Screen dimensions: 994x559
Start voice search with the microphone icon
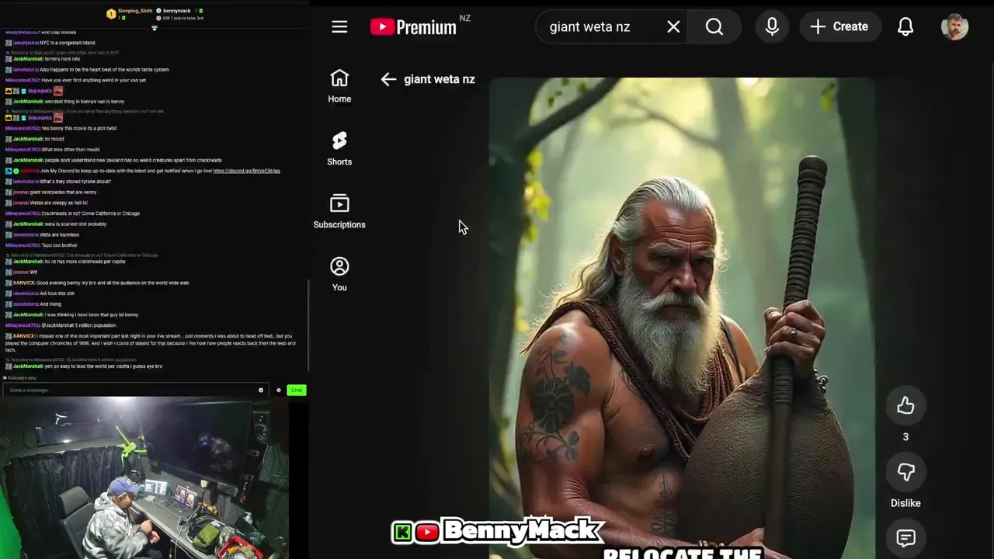[772, 26]
